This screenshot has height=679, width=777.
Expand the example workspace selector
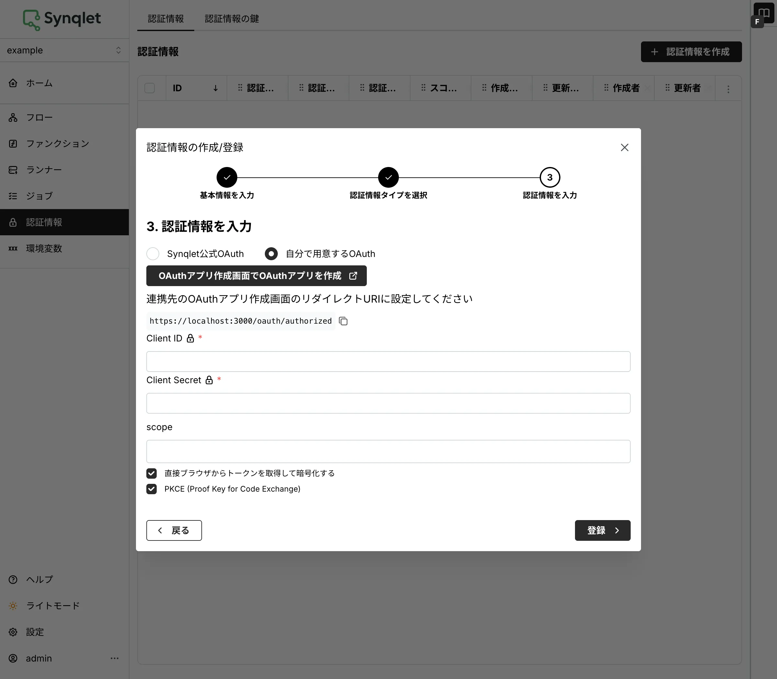tap(64, 50)
